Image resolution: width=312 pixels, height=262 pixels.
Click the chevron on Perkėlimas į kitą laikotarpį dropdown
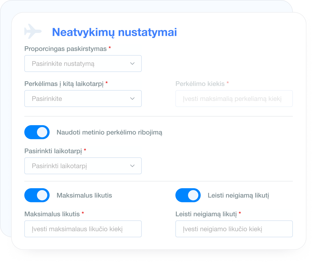pyautogui.click(x=133, y=98)
